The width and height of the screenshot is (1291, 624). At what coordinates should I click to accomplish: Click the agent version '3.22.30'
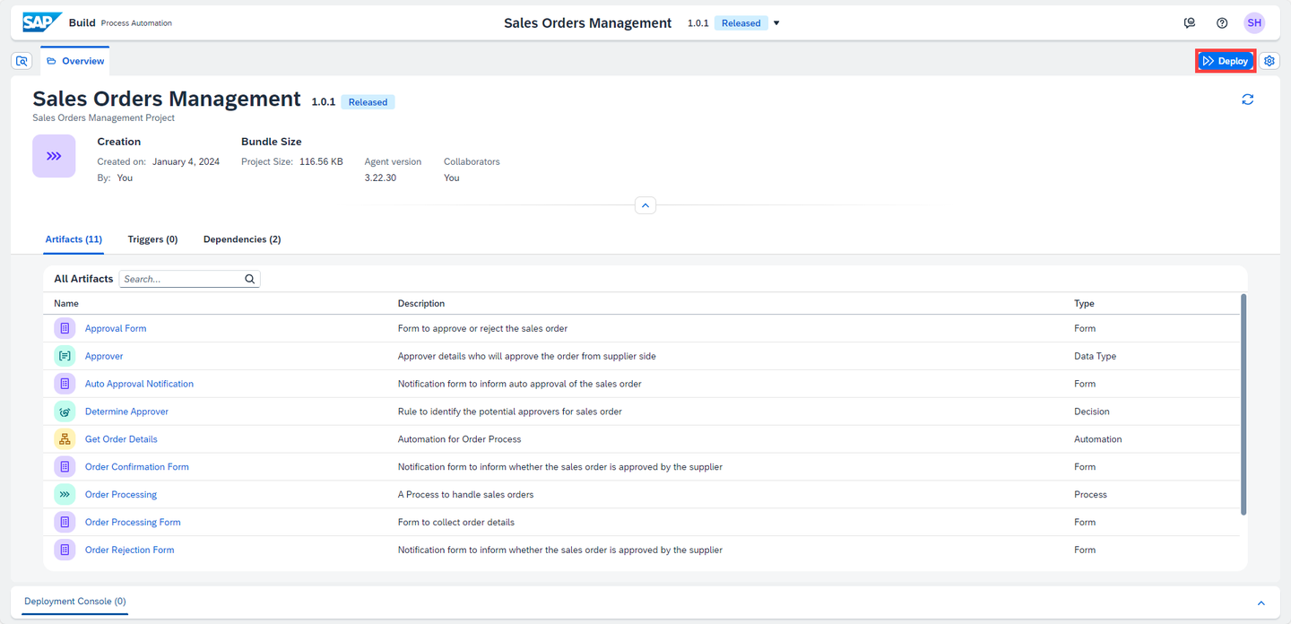pyautogui.click(x=380, y=178)
